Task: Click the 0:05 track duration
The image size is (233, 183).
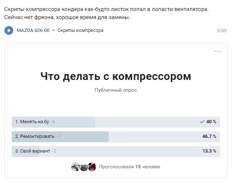Action: [x=222, y=31]
